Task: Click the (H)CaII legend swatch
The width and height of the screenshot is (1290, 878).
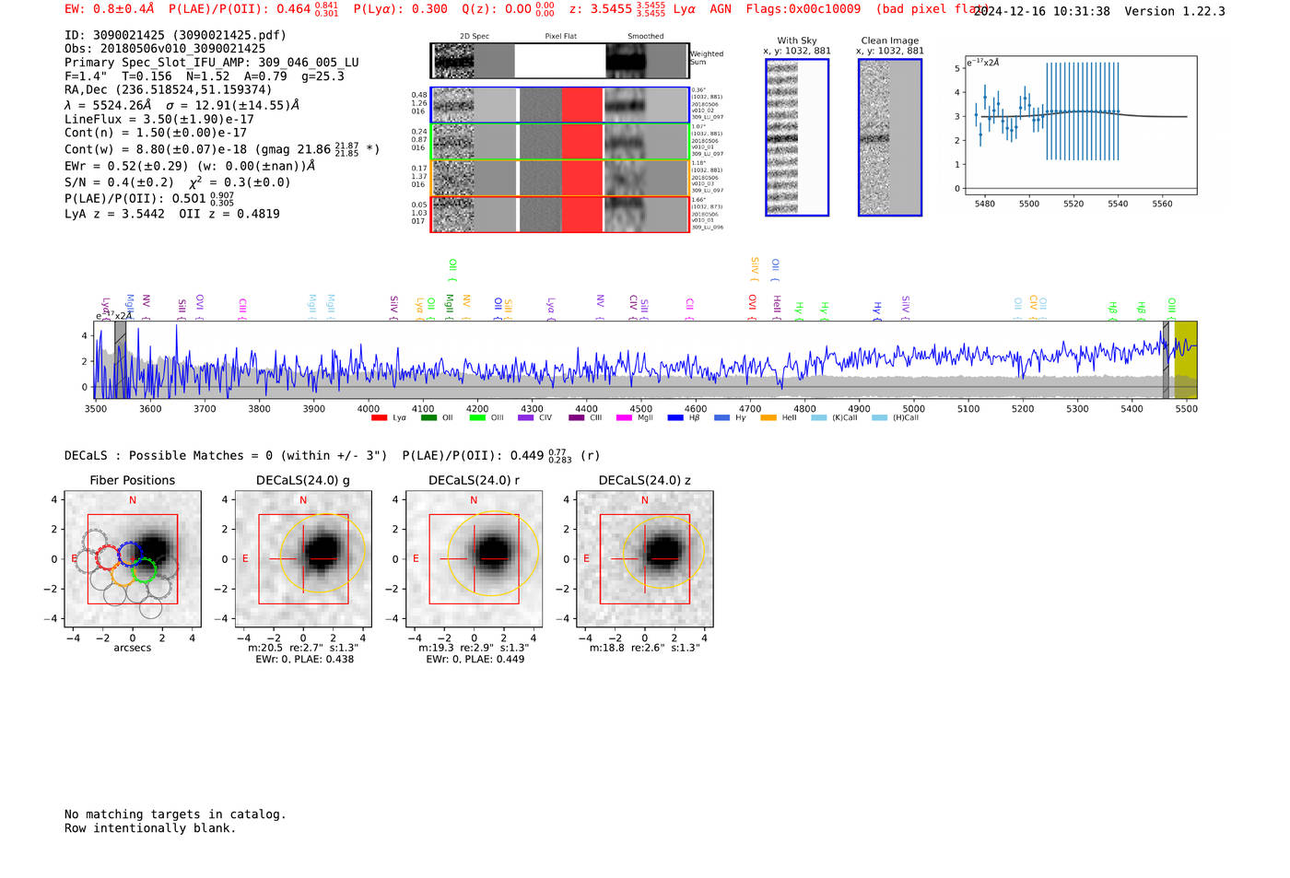Action: point(879,418)
